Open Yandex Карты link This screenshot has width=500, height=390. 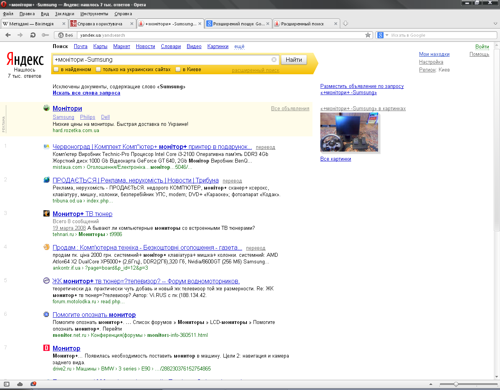100,47
